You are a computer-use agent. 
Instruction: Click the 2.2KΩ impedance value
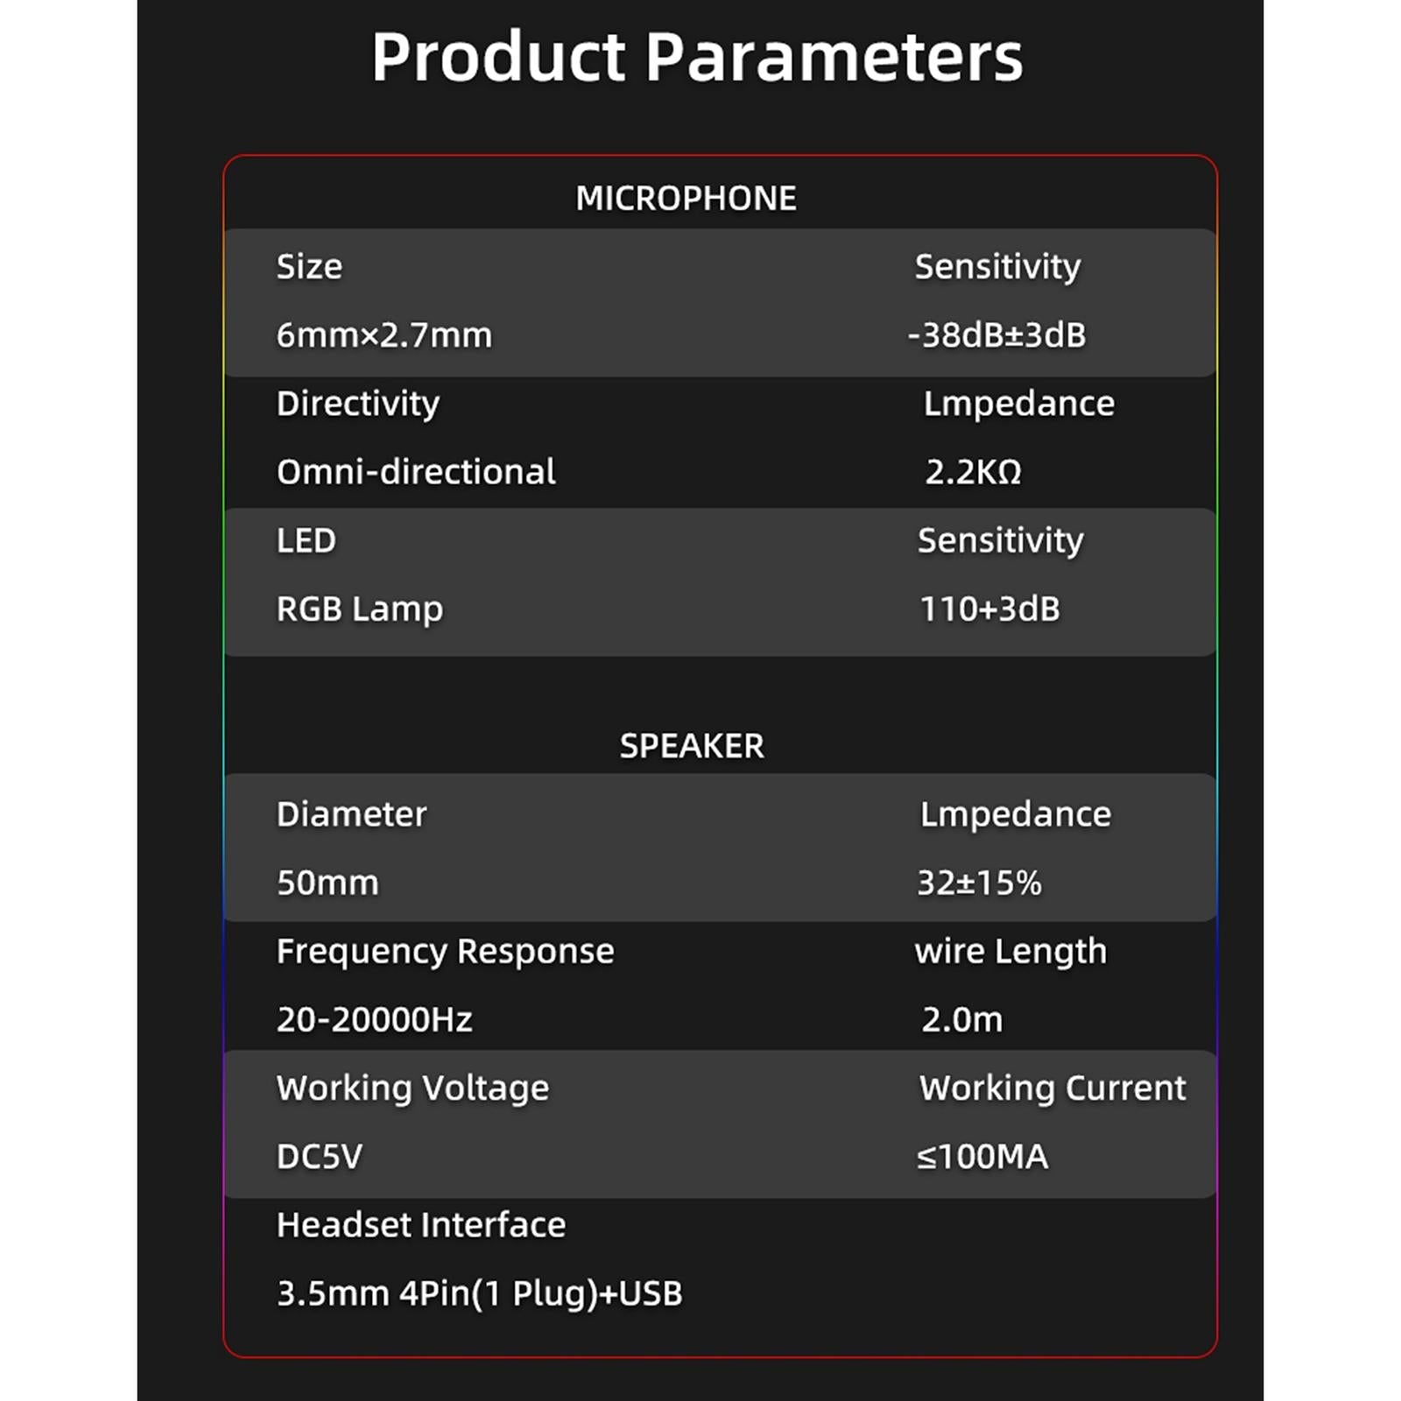(973, 472)
